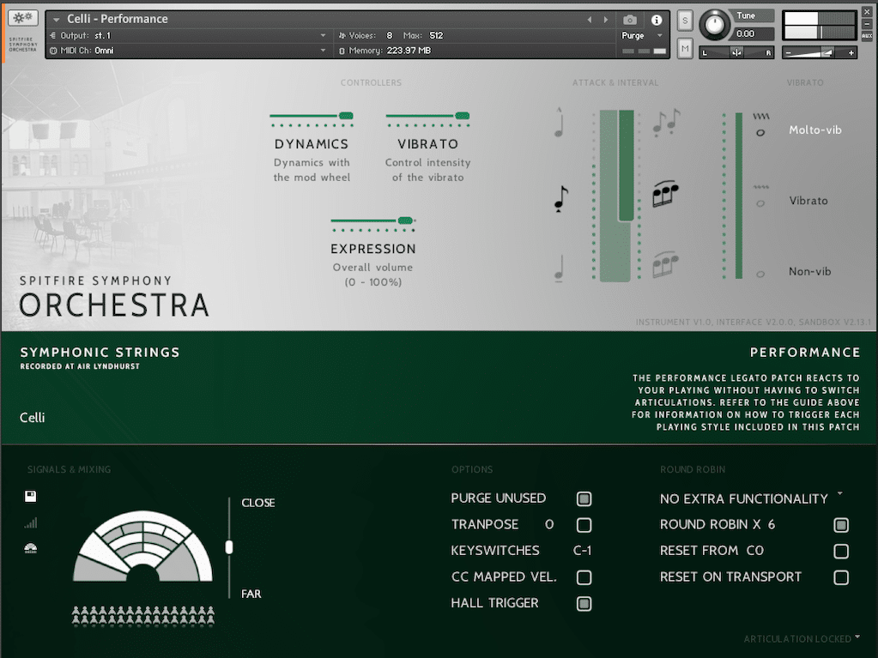Click the snapshot camera icon

629,20
